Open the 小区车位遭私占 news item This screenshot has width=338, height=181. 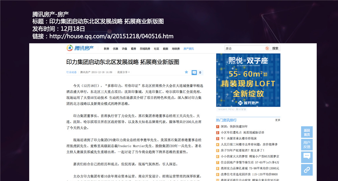coord(242,132)
